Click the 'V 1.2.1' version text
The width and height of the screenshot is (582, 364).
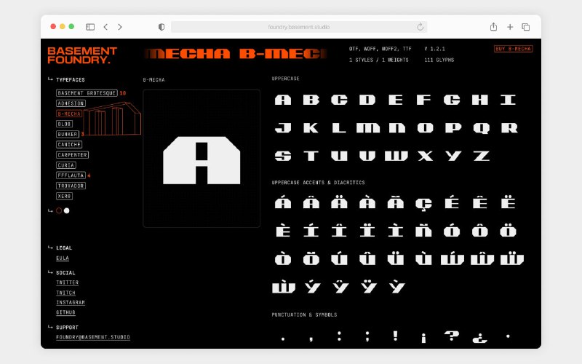point(434,49)
